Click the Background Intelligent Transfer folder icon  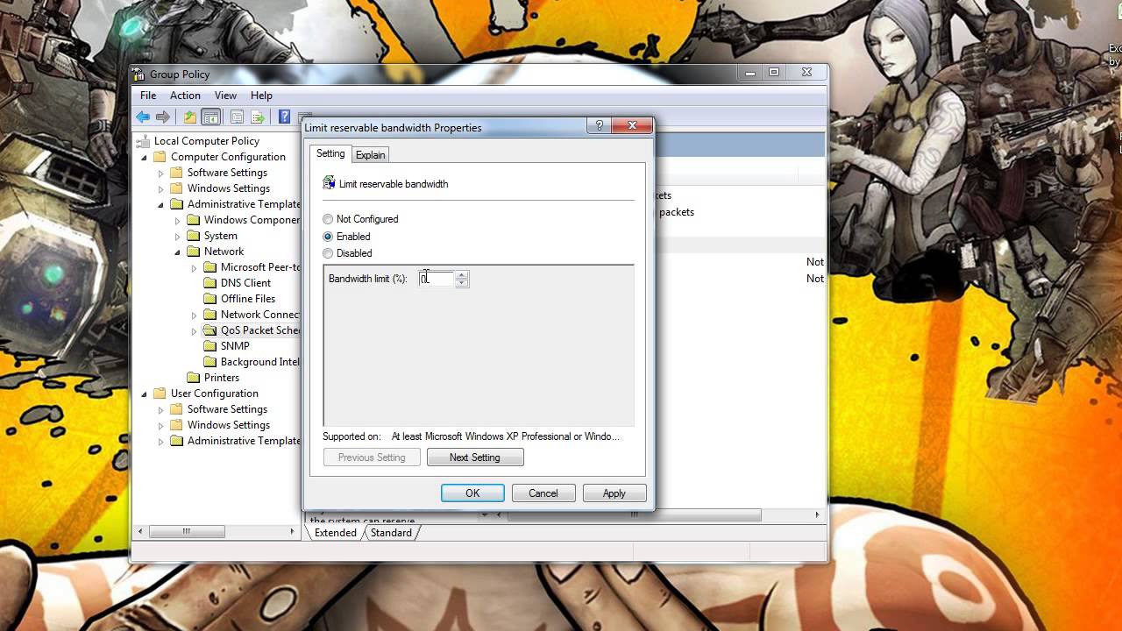pos(209,362)
